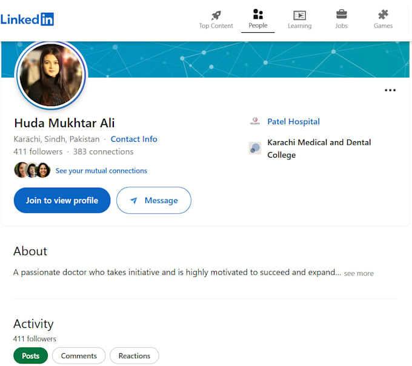Screen dimensions: 412x366
Task: Open Top Content rocket icon
Action: click(x=216, y=15)
